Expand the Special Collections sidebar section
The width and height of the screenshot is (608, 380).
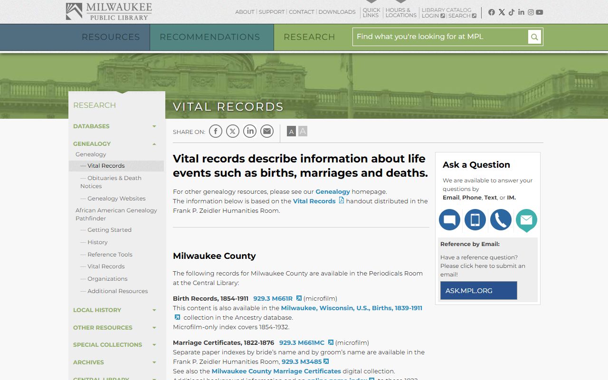(x=154, y=345)
